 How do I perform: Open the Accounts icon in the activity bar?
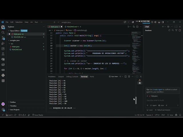pos(3,104)
